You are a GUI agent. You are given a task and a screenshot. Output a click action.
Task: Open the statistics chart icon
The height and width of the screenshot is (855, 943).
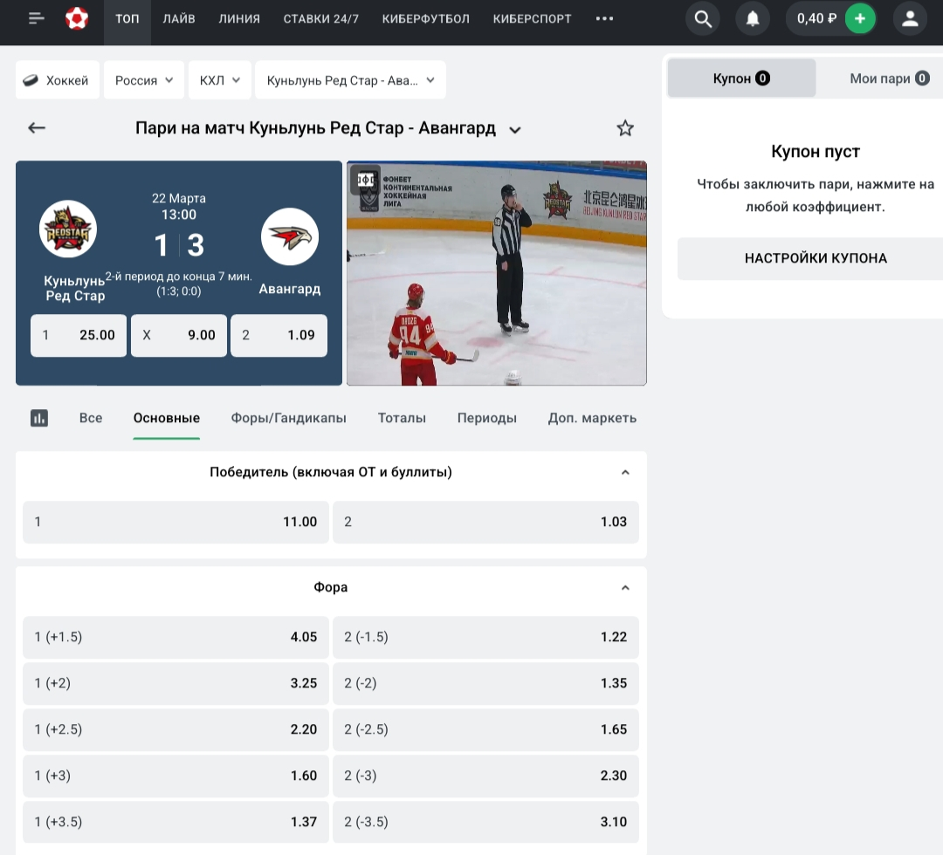tap(39, 418)
